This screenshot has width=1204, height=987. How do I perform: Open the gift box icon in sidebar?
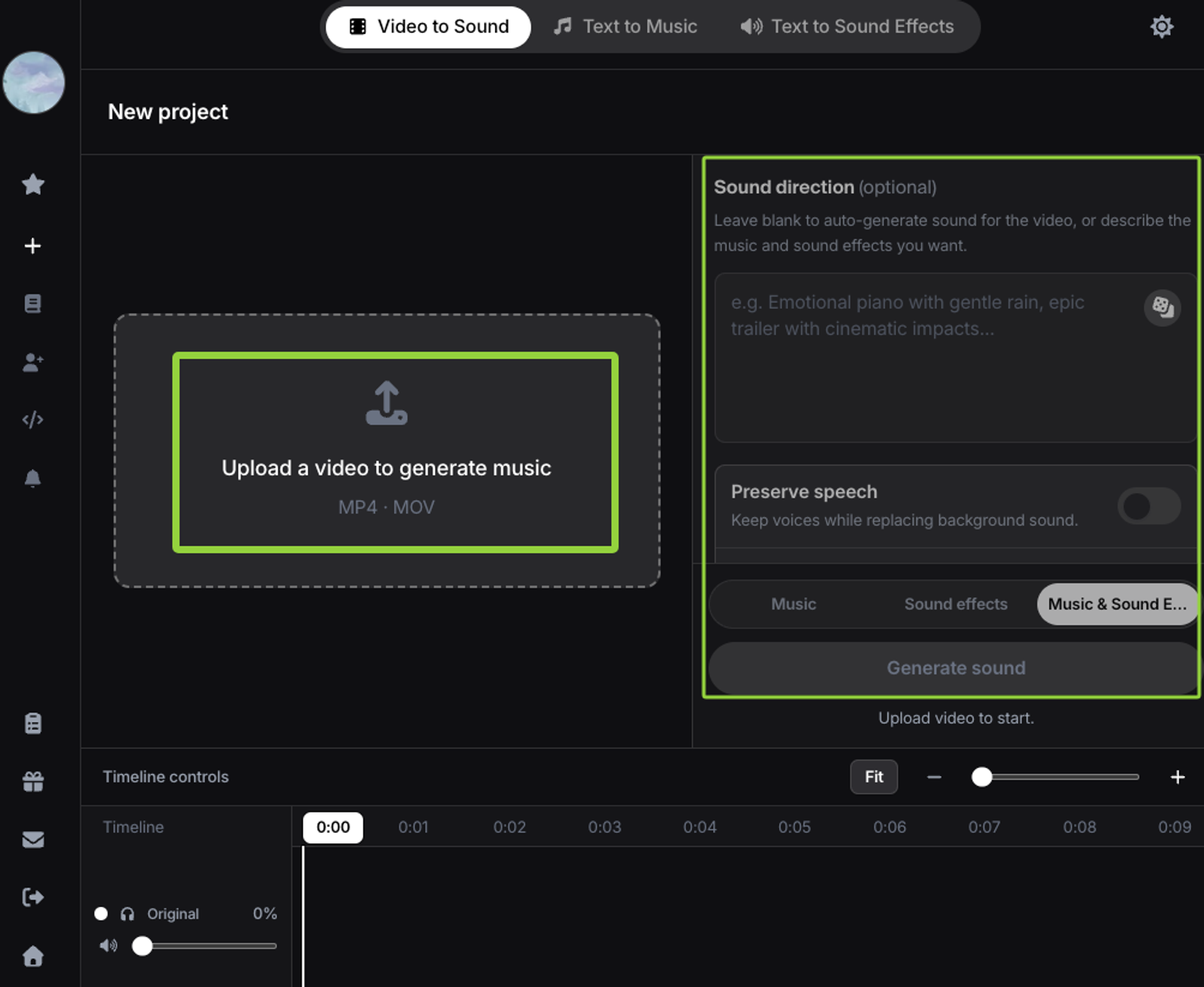32,782
